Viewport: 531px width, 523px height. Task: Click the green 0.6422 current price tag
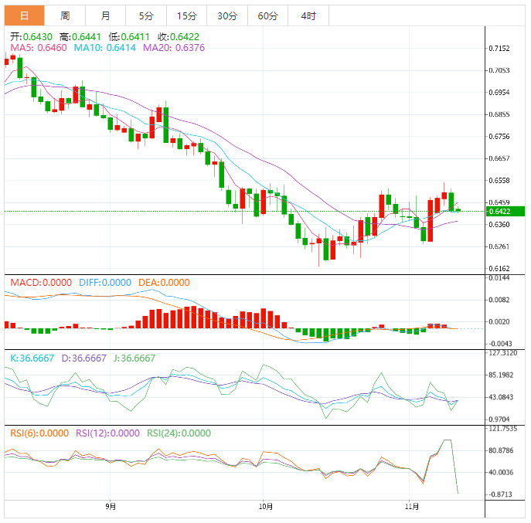pyautogui.click(x=504, y=211)
